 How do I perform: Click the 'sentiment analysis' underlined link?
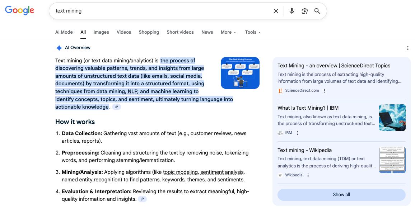[222, 172]
